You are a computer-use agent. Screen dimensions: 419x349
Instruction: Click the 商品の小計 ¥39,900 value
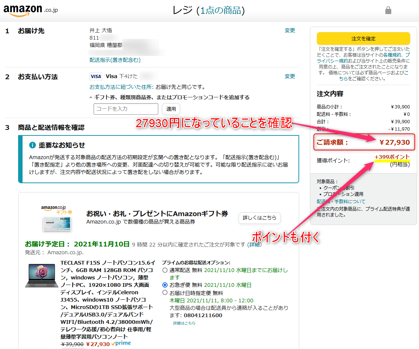(400, 107)
